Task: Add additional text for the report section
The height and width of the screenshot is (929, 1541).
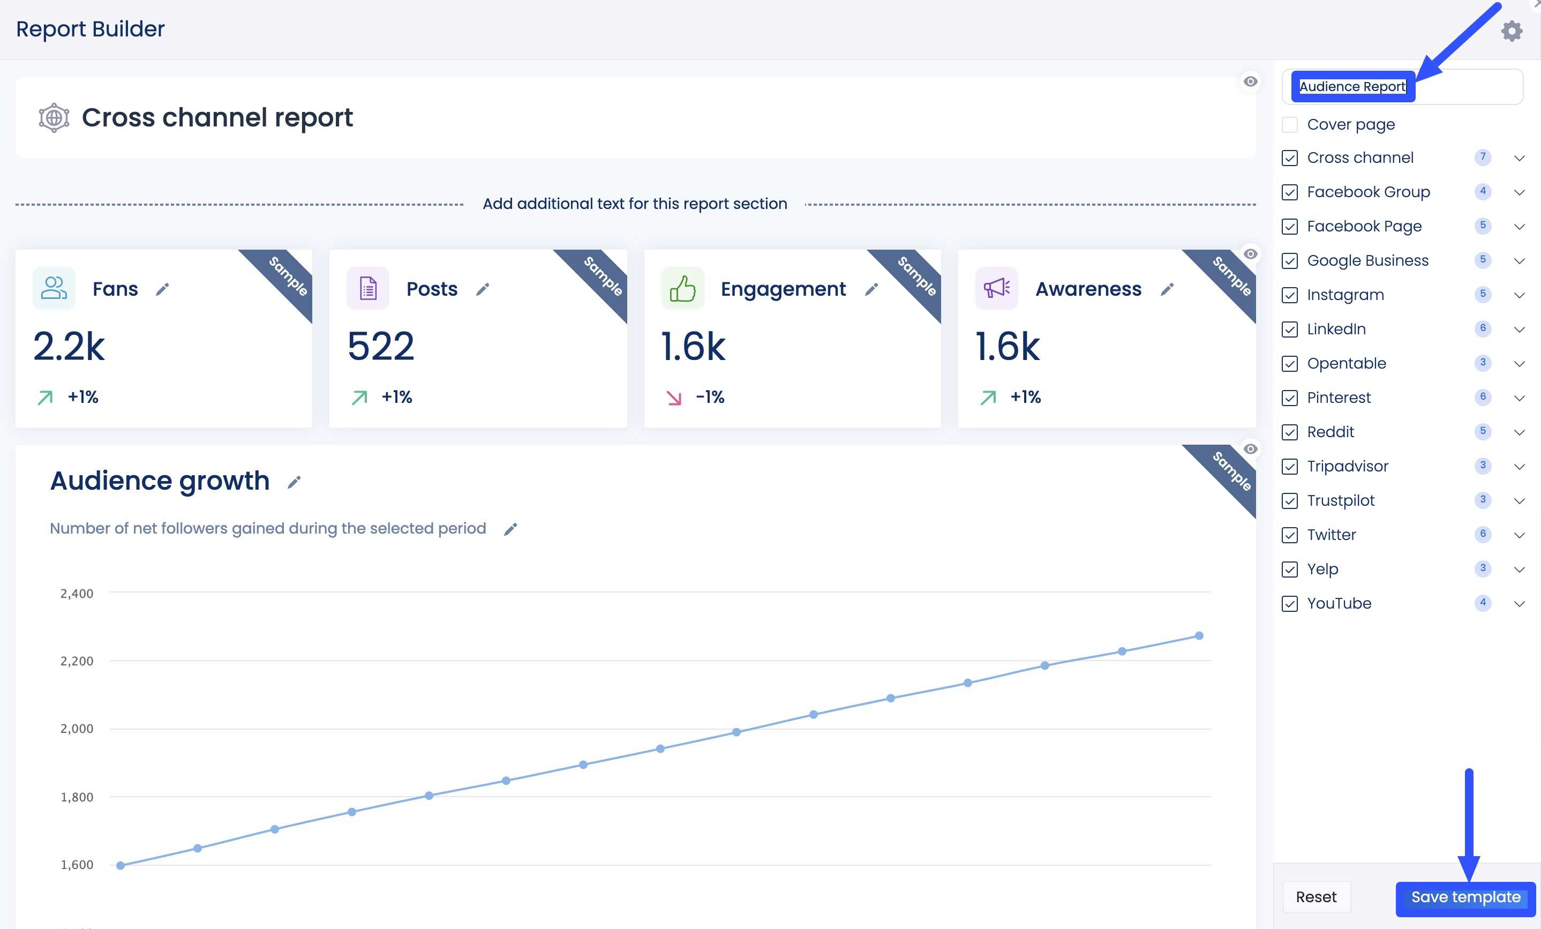Action: pyautogui.click(x=635, y=203)
